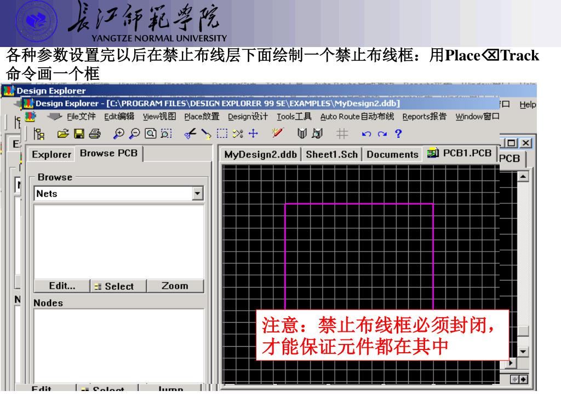Open the Documents tab
Screen dimensions: 561x420
[392, 154]
